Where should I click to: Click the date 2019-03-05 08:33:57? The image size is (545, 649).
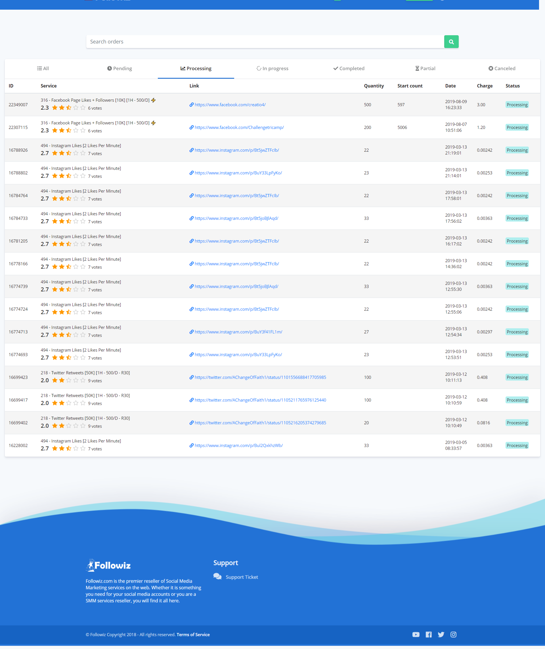(456, 446)
